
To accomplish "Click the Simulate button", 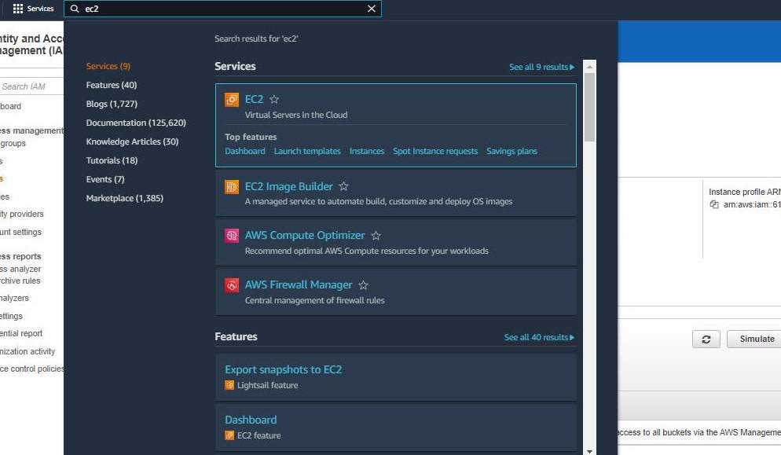I will click(x=754, y=339).
